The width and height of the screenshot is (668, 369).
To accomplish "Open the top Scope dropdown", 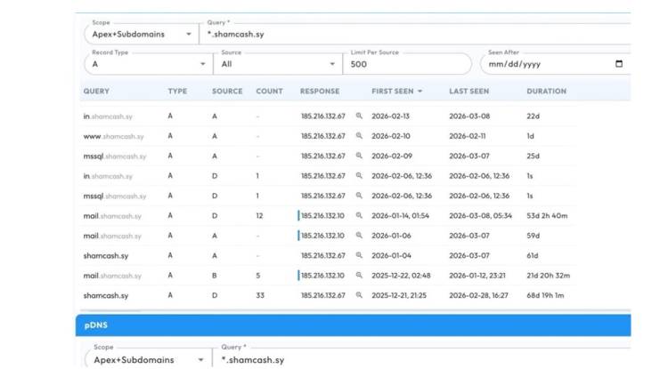I will click(x=141, y=35).
